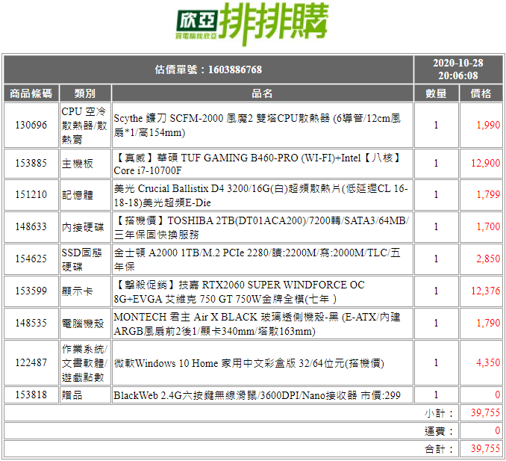This screenshot has height=461, width=506.
Task: Click the 商品條碼 column header
Action: tap(31, 93)
